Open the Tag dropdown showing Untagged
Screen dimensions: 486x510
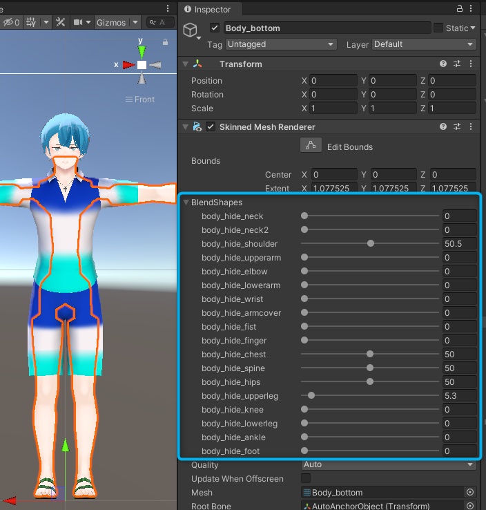280,44
